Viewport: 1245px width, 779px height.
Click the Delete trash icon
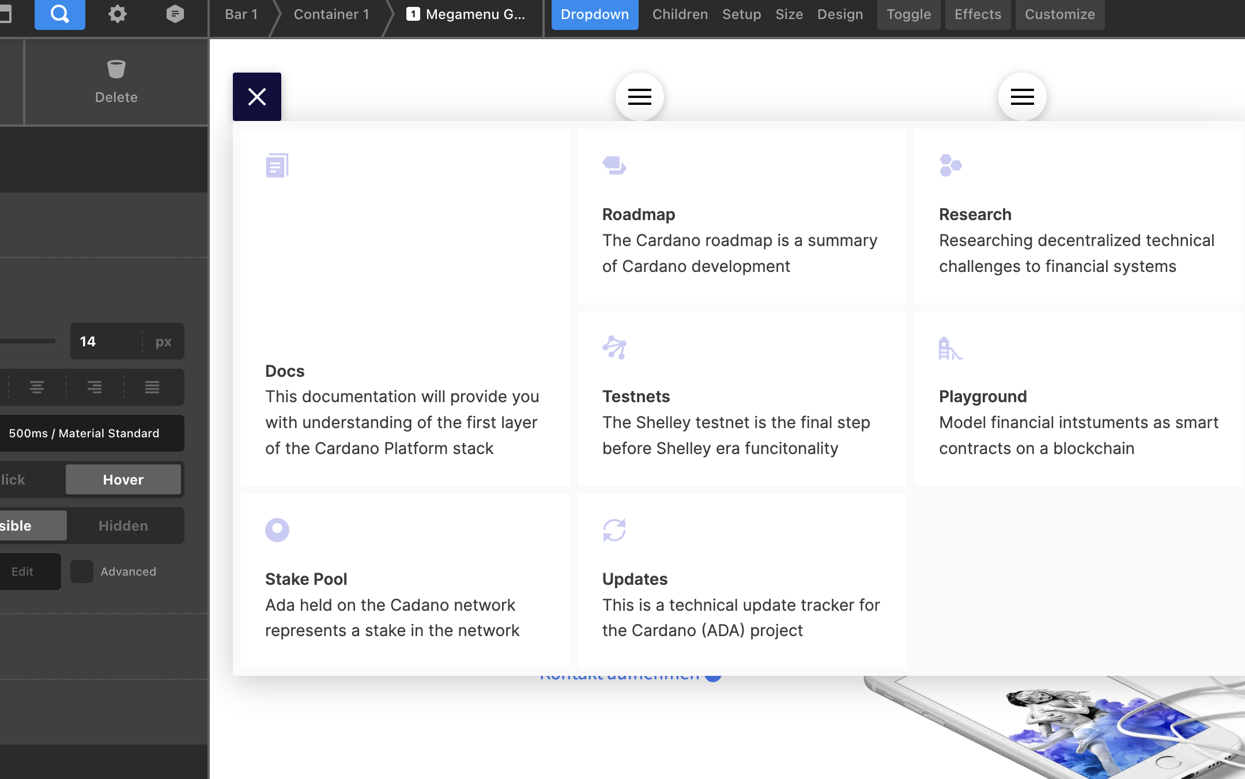[116, 69]
